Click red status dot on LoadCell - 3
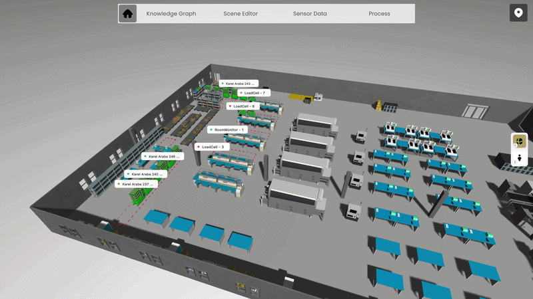Viewport: 533px width, 299px height. pos(199,147)
